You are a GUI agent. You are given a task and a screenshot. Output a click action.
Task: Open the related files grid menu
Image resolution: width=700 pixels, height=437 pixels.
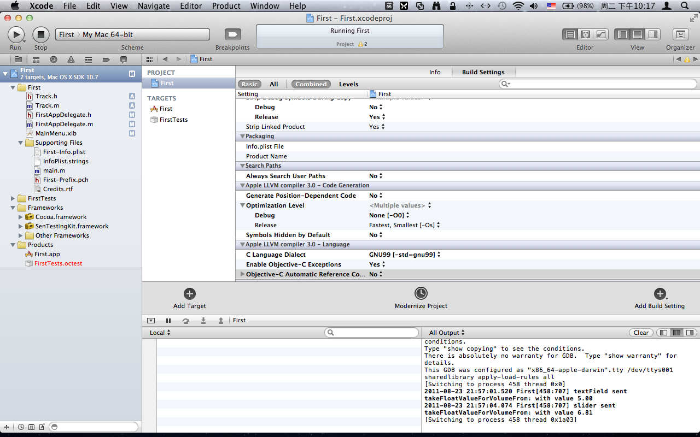pos(149,59)
